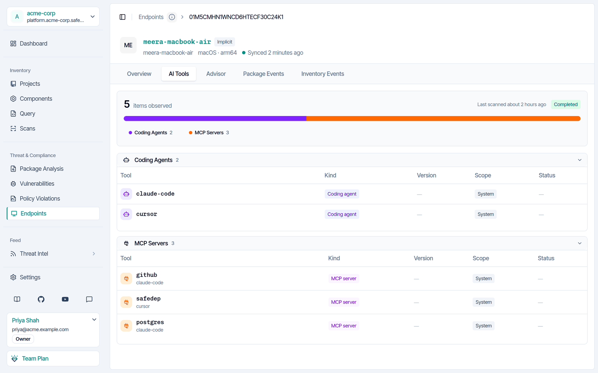Click the ME endpoint avatar
The image size is (598, 373).
(128, 45)
